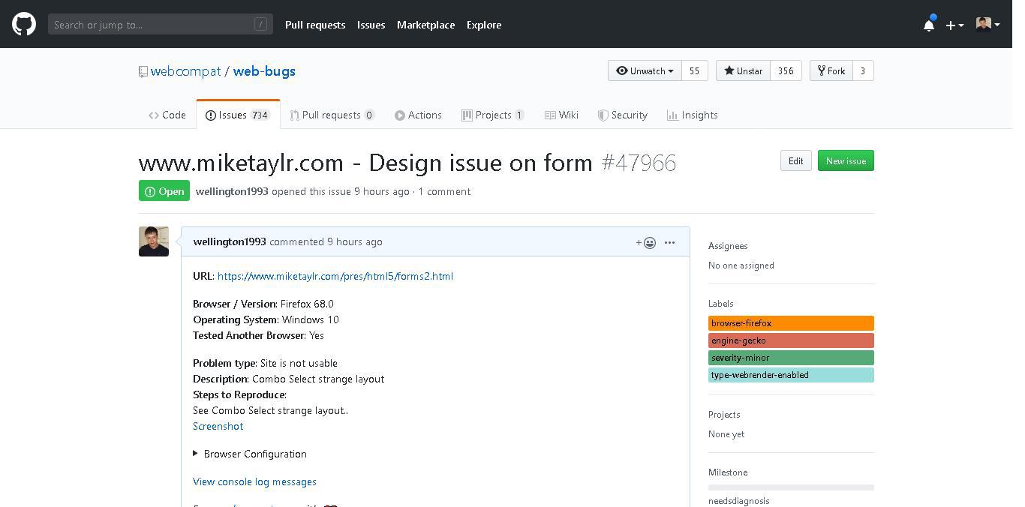Open the miketaylr.com forms2.html URL
This screenshot has height=507, width=1025.
point(335,276)
